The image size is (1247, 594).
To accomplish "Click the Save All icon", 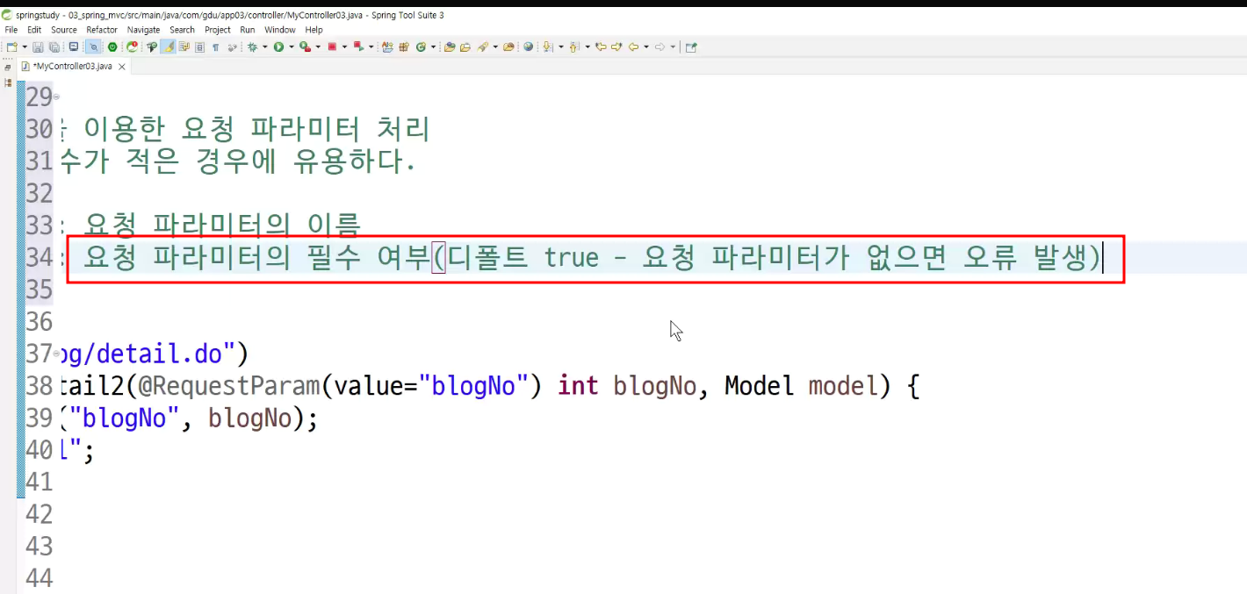I will (x=54, y=47).
